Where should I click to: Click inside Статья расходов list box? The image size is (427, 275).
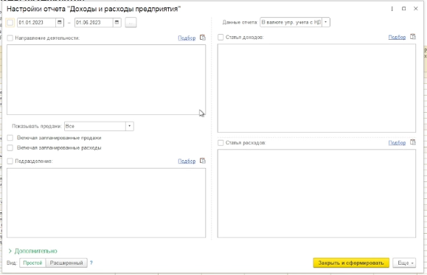(316, 193)
